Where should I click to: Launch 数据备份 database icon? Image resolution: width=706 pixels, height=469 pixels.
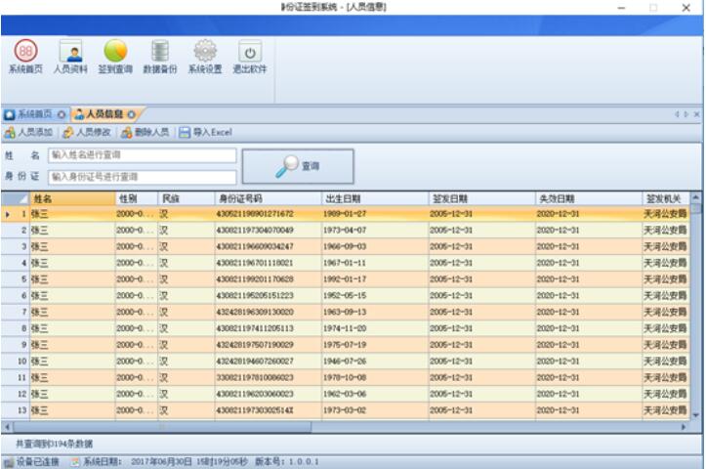pos(160,57)
